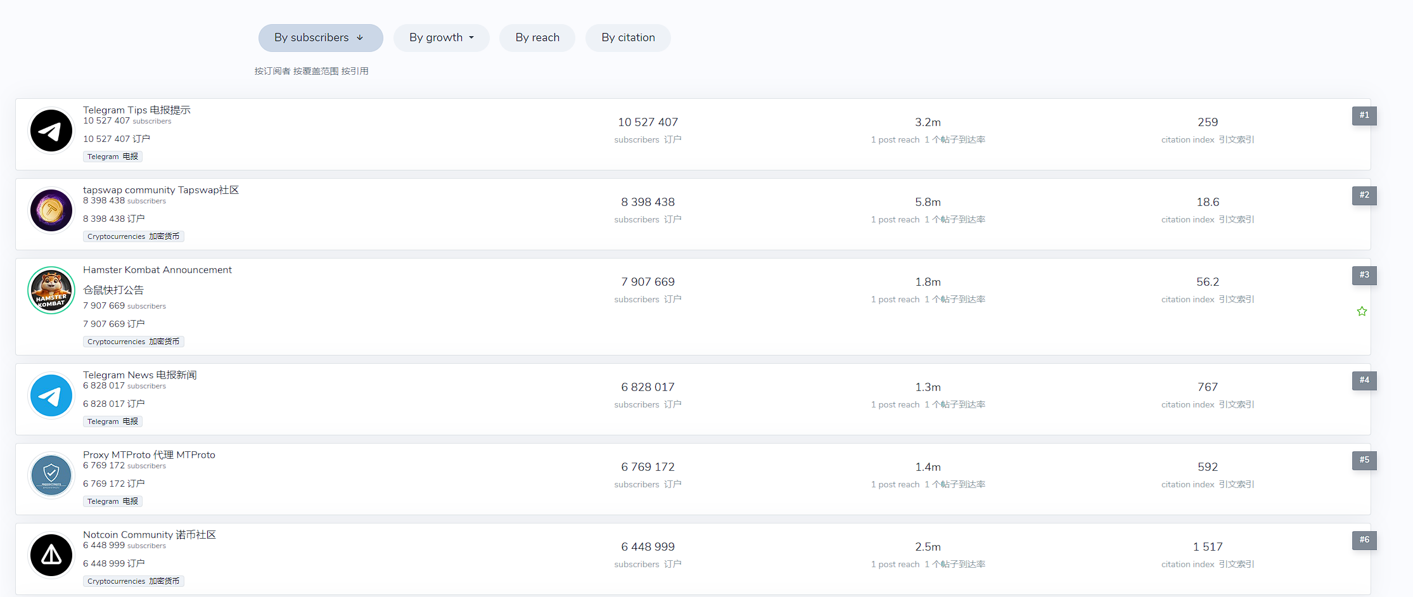Screen dimensions: 1413x597
Task: Open the Hamster Kombat channel avatar
Action: (51, 290)
